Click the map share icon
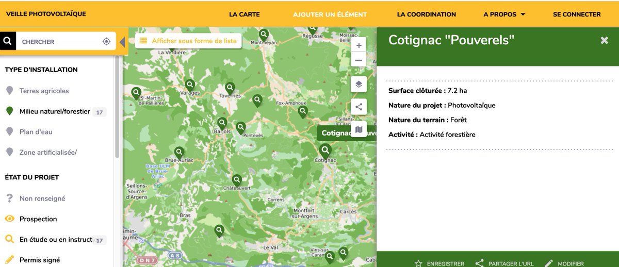Viewport: 619px width, 267px height. pos(359,107)
